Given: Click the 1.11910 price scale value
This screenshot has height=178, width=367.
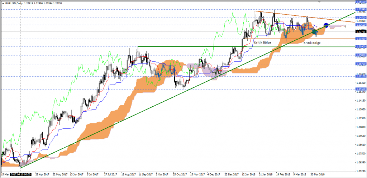Looking at the screenshot, I should 361,118.
